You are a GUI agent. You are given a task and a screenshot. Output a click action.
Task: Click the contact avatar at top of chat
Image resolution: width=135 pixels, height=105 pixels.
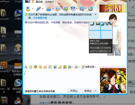(28, 1)
